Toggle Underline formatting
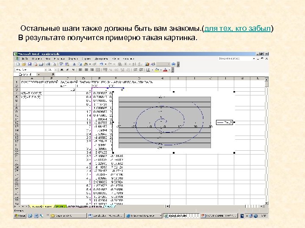305x228 pixels. pos(73,70)
